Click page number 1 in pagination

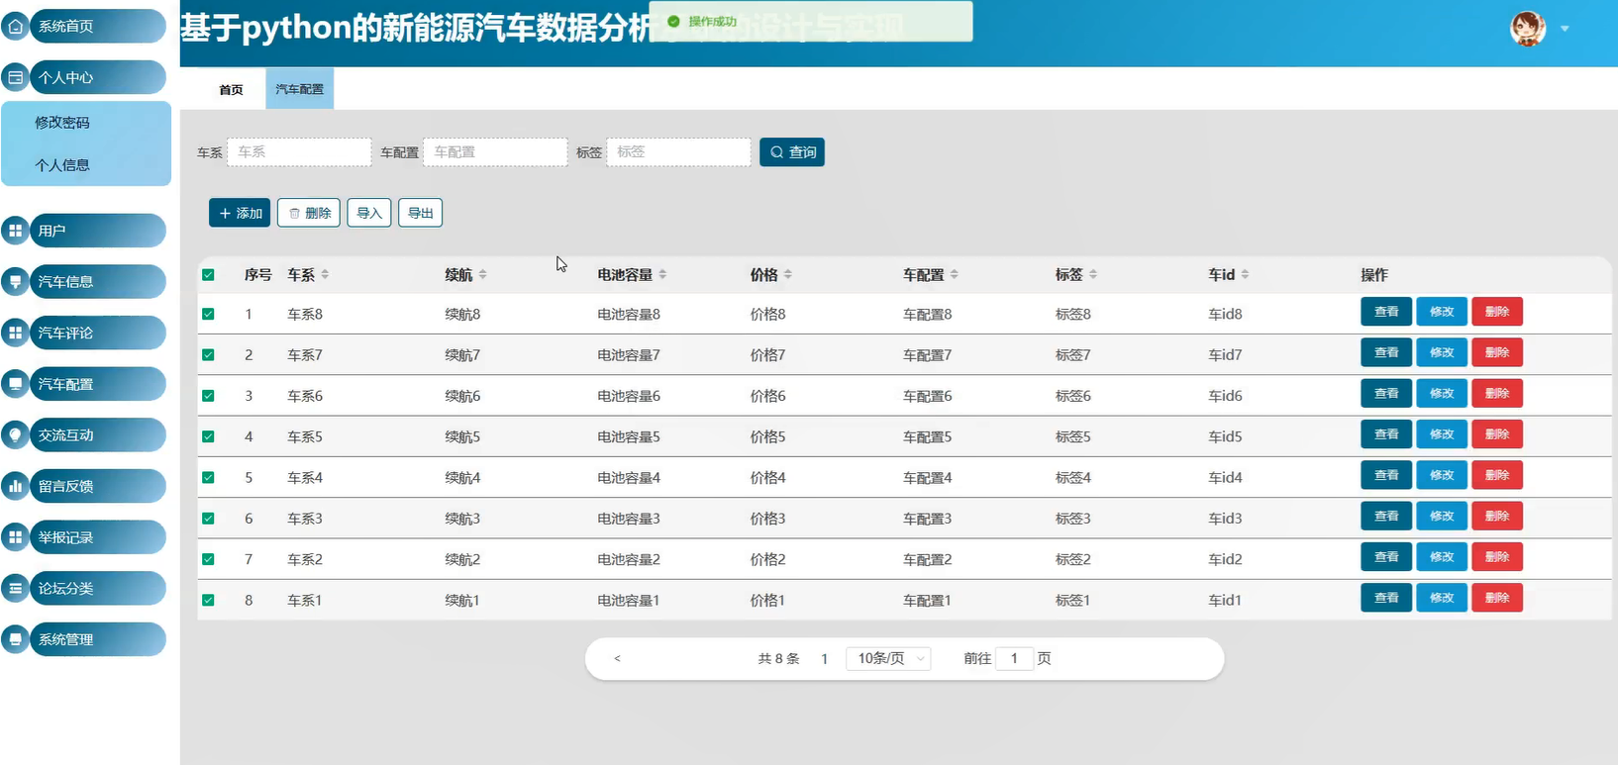pyautogui.click(x=824, y=659)
